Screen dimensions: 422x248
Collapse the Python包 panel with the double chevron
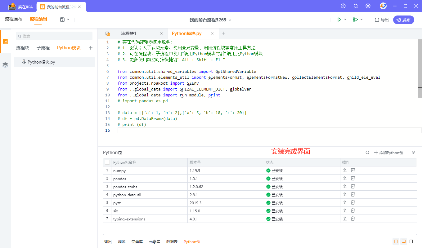pyautogui.click(x=413, y=153)
